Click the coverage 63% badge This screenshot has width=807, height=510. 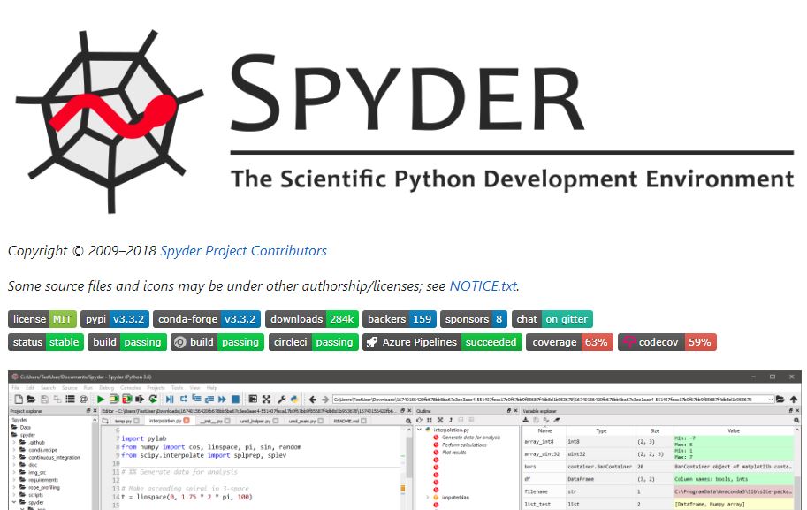click(x=569, y=342)
